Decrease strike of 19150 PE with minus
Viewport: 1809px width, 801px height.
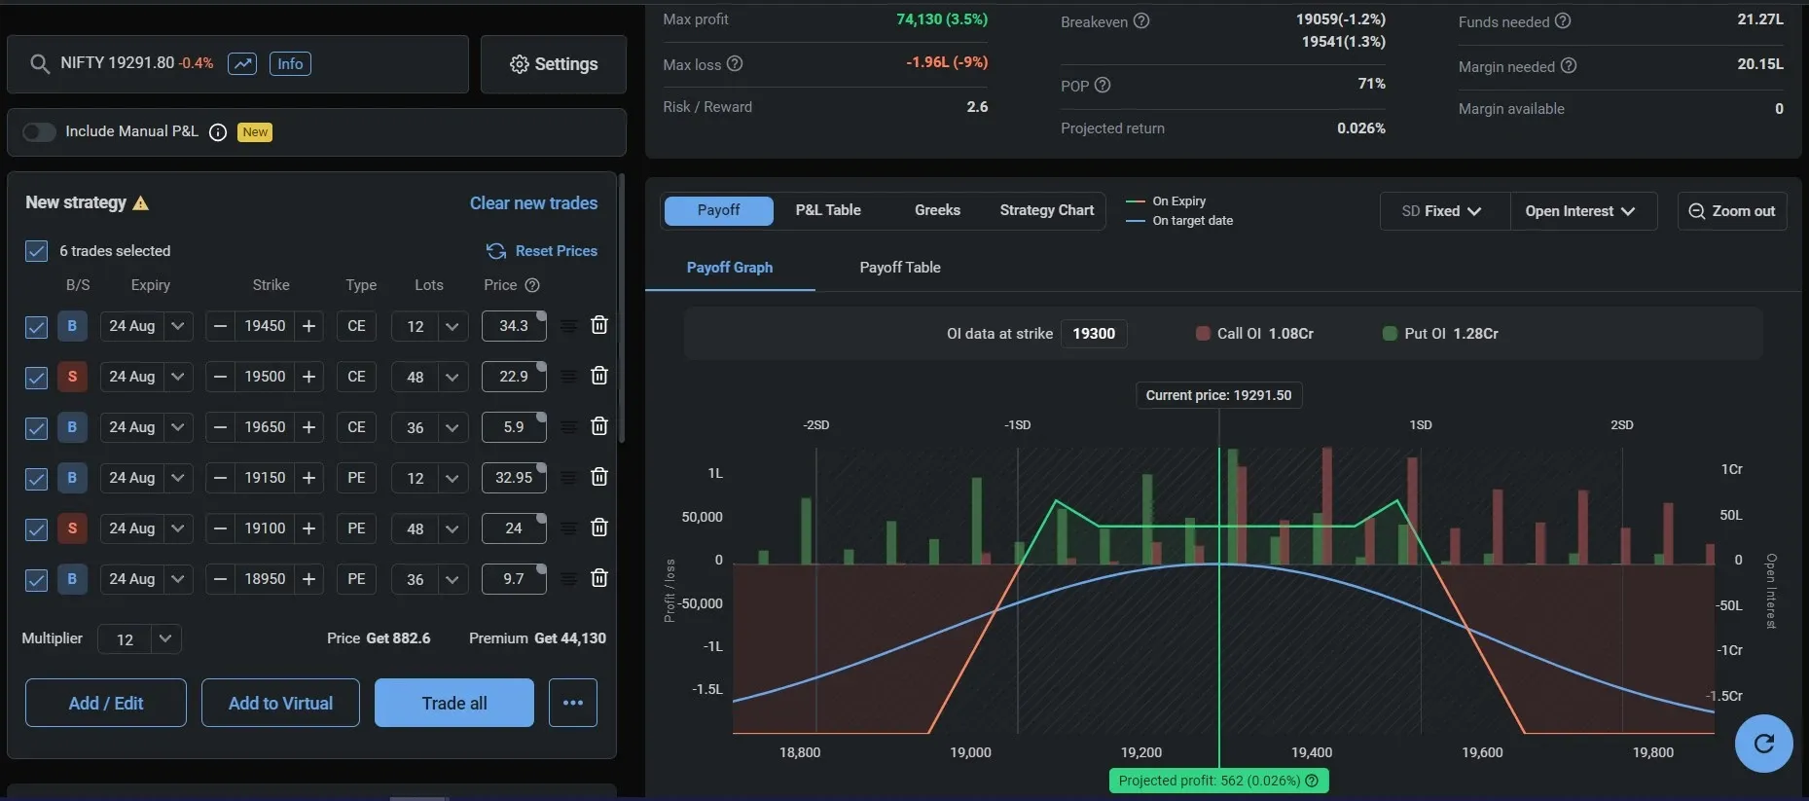pos(221,478)
